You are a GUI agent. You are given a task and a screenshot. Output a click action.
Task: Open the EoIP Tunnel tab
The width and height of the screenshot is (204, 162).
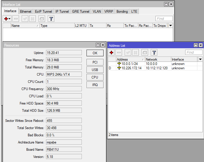coord(43,12)
